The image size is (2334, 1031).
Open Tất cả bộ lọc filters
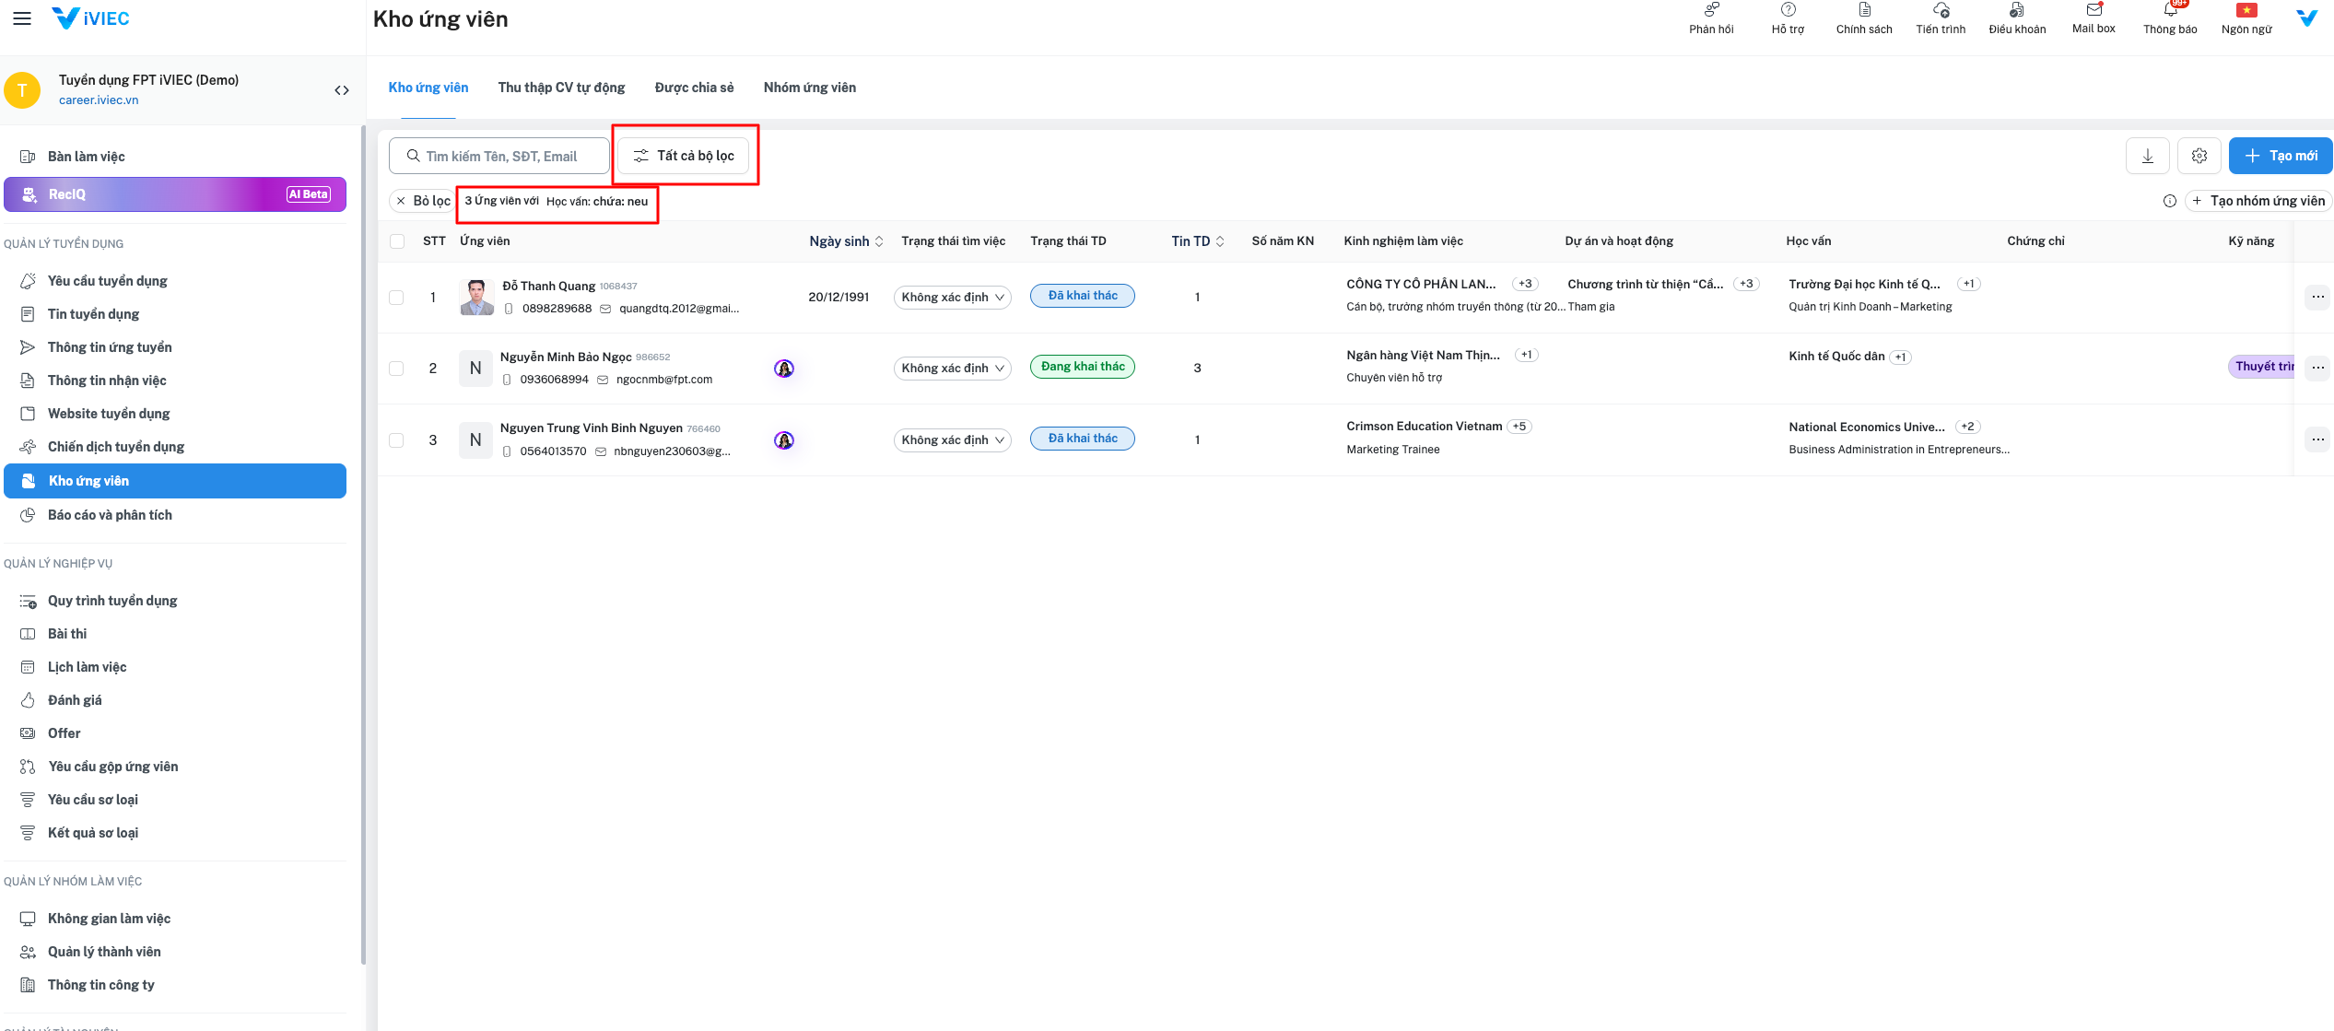[683, 156]
